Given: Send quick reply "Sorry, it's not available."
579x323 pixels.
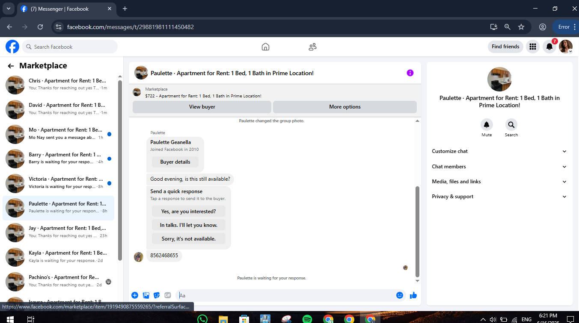Looking at the screenshot, I should click(x=189, y=239).
